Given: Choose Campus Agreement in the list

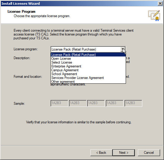Looking at the screenshot, I should click(x=88, y=70).
